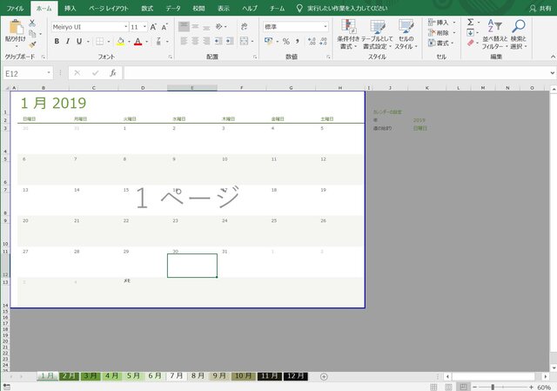Click the zoom slider handle
The image size is (557, 391).
point(493,388)
